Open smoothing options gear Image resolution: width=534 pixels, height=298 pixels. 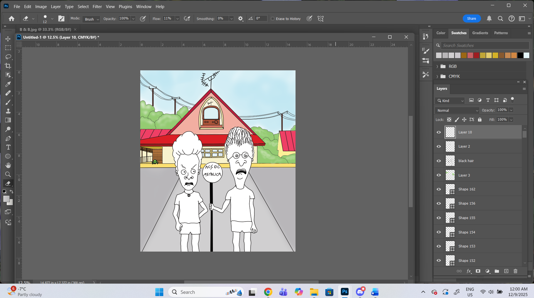click(x=240, y=19)
